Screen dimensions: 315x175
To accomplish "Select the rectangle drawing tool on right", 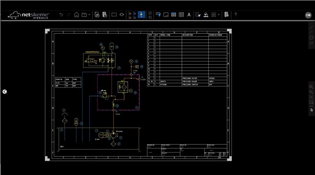I will point(311,43).
